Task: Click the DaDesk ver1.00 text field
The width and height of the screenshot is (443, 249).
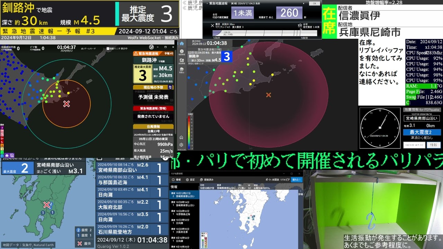Action: (414, 145)
